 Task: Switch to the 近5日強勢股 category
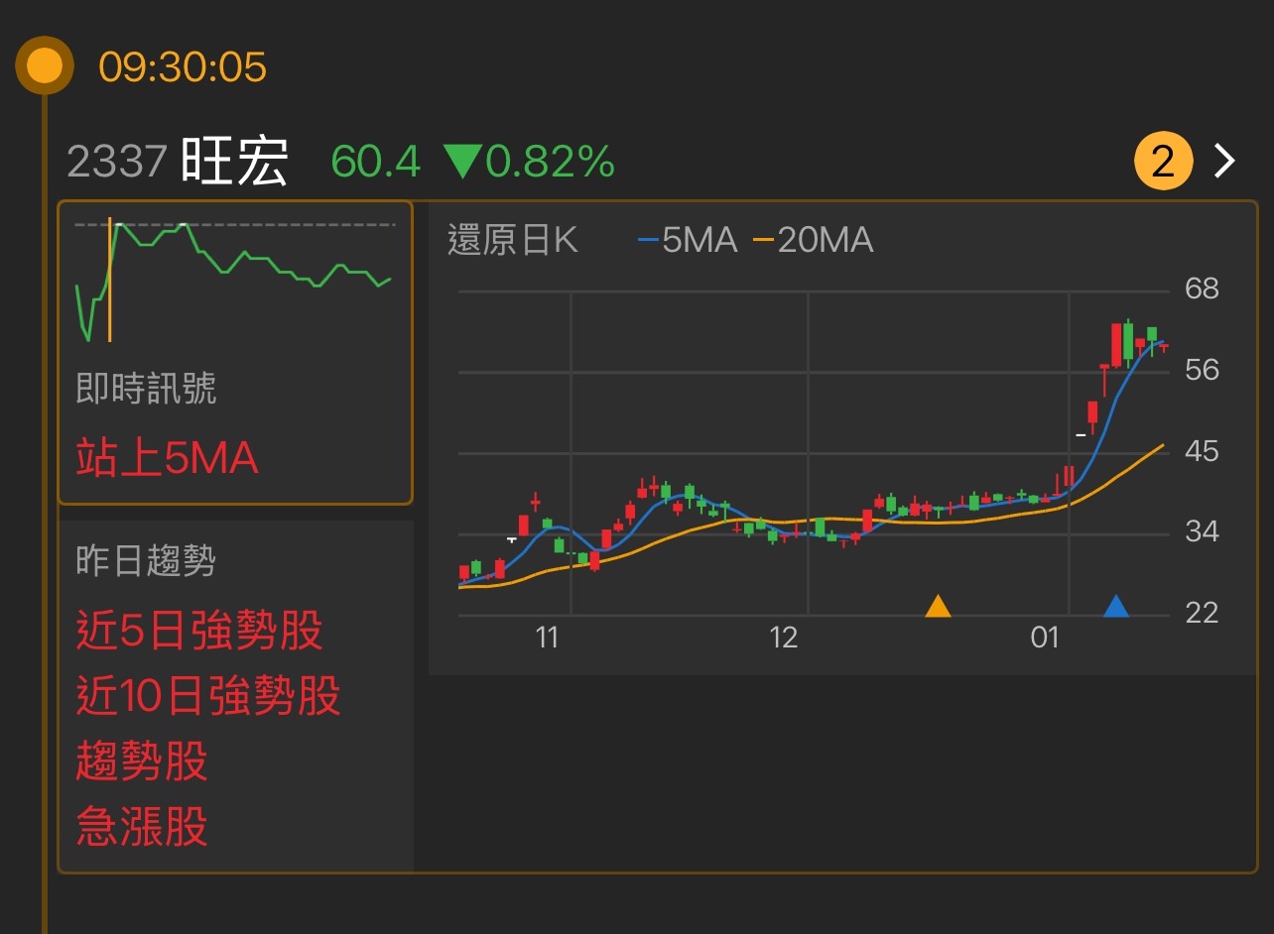tap(198, 632)
